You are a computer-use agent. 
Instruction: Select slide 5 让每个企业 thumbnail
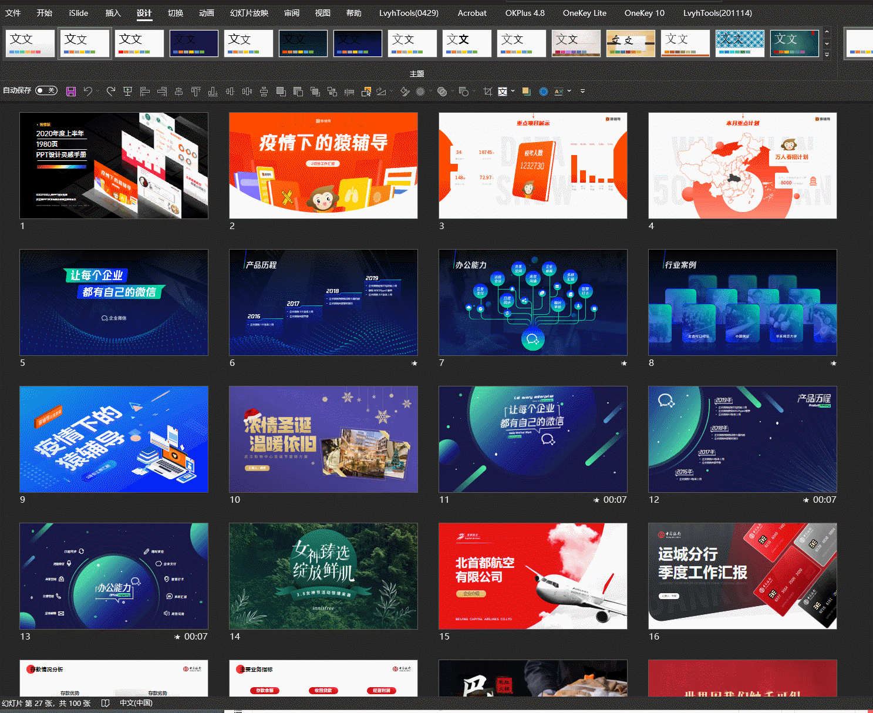[x=114, y=302]
